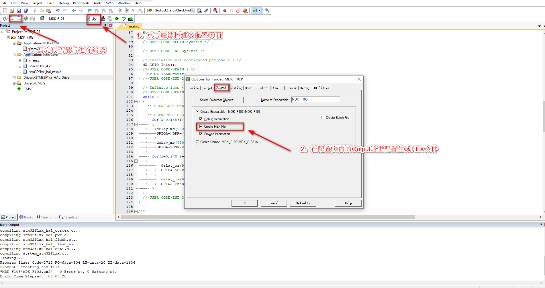Image resolution: width=545 pixels, height=288 pixels.
Task: Switch to the Linker tab
Action: pos(291,88)
